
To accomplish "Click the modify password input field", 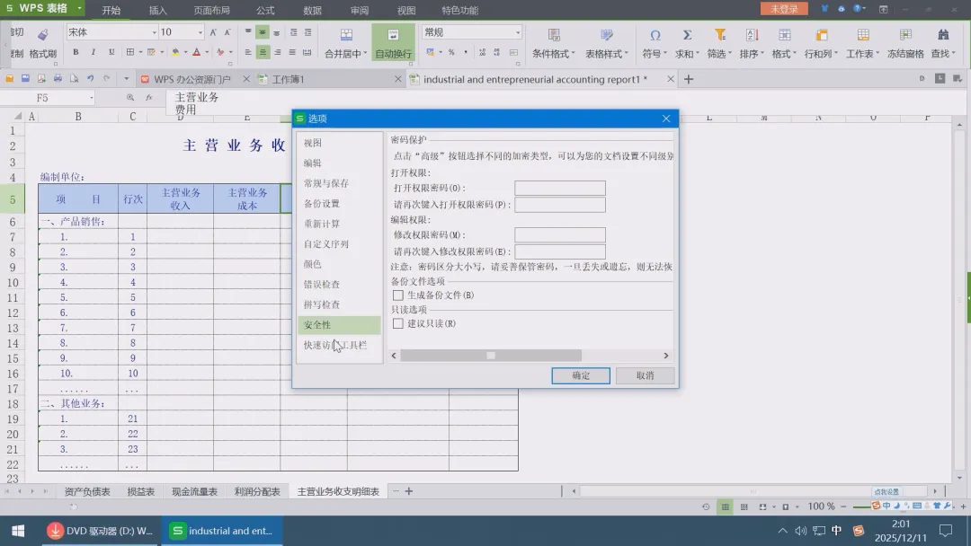I will 560,235.
